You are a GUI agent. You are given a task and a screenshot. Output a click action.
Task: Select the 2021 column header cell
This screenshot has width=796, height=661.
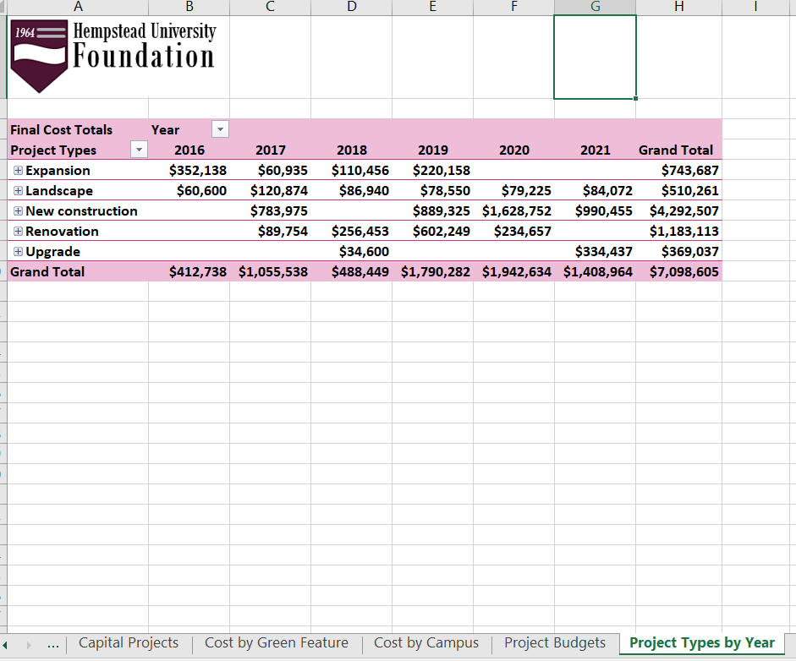tap(596, 149)
